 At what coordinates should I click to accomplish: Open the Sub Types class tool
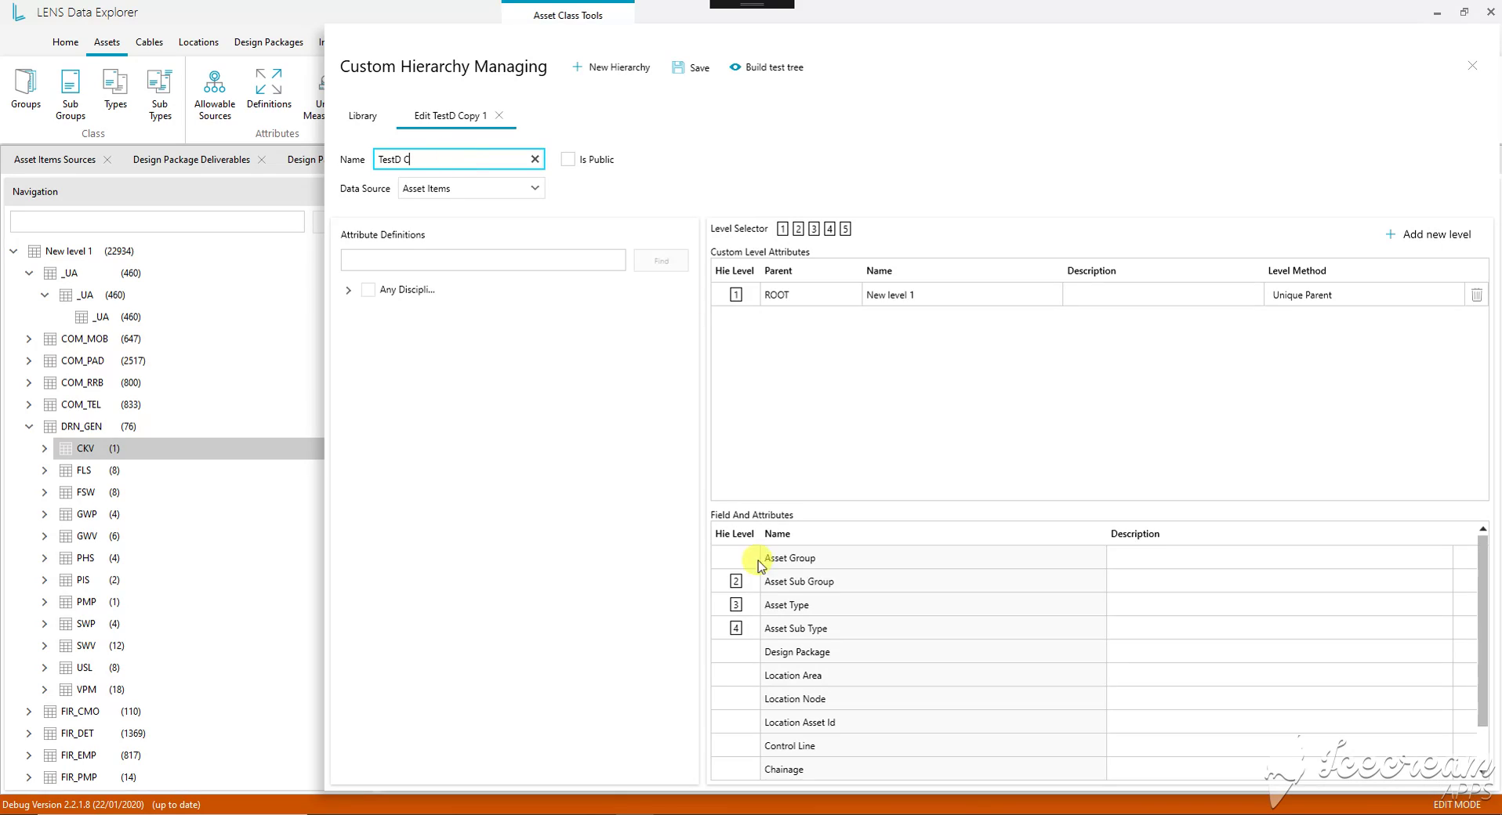pos(160,94)
